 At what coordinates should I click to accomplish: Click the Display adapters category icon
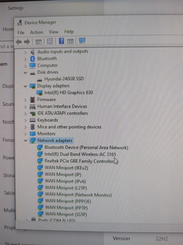coord(33,86)
